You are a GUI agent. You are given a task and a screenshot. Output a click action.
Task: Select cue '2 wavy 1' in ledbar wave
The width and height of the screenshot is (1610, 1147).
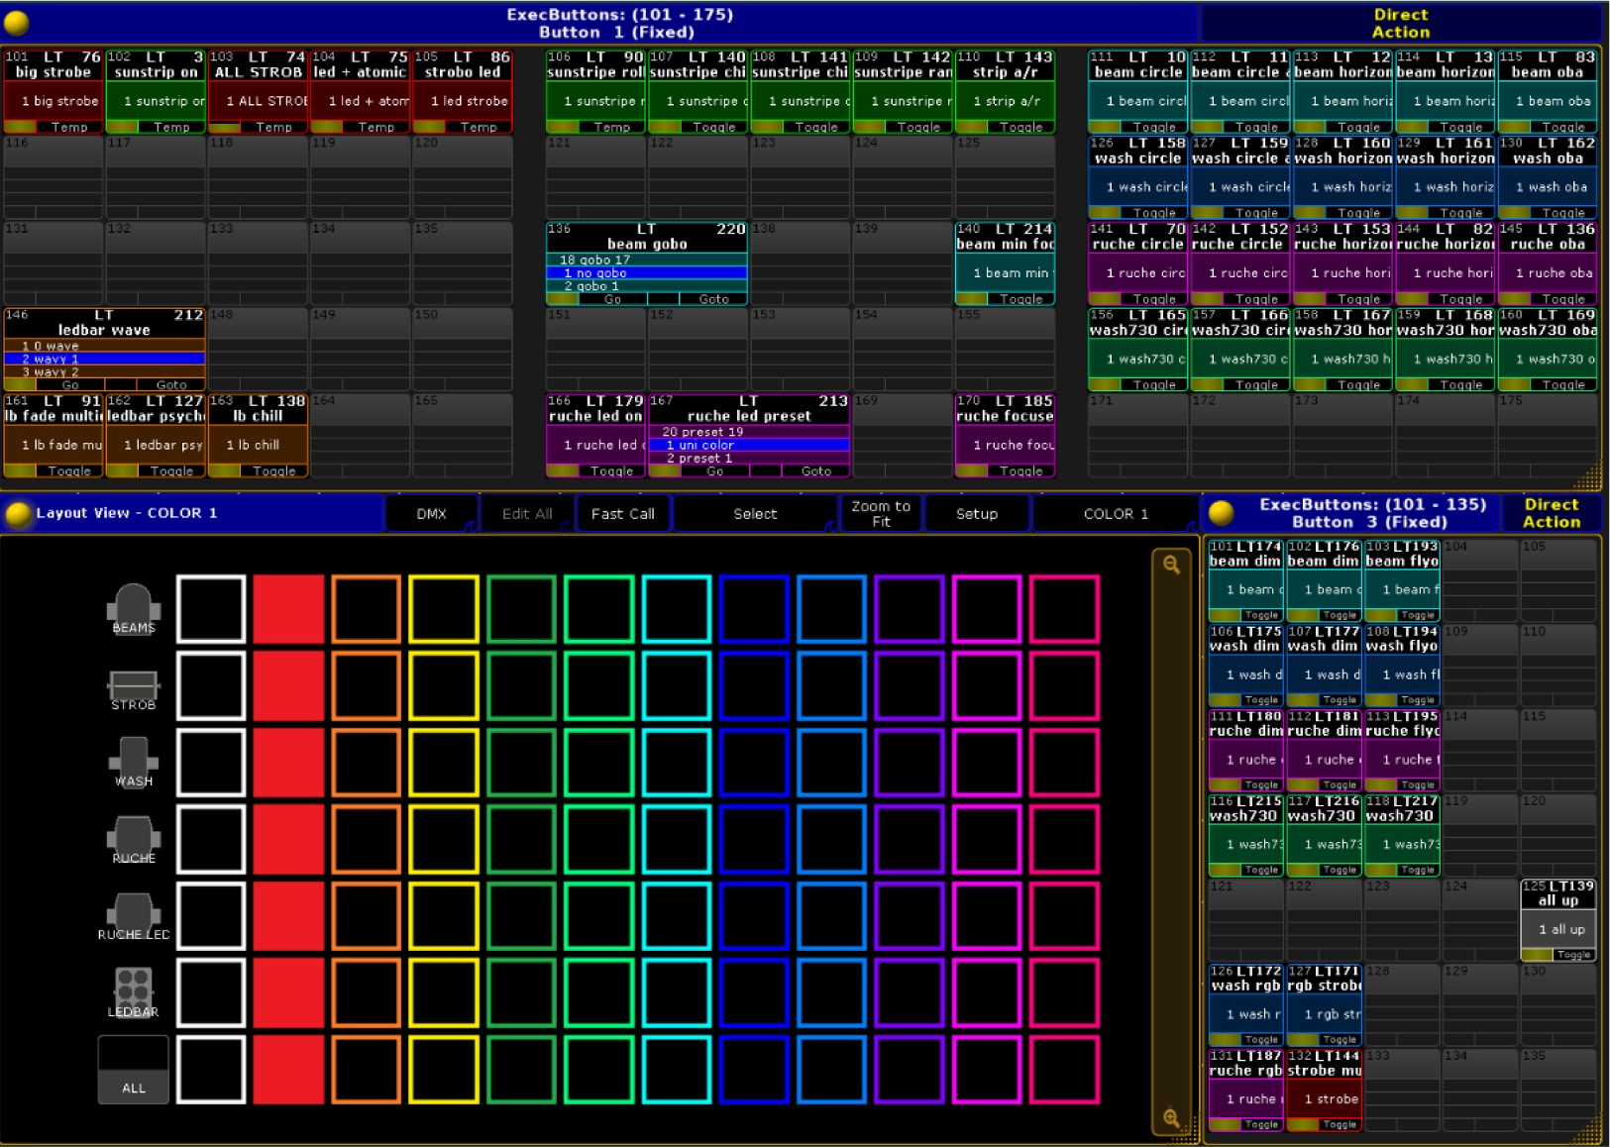104,359
